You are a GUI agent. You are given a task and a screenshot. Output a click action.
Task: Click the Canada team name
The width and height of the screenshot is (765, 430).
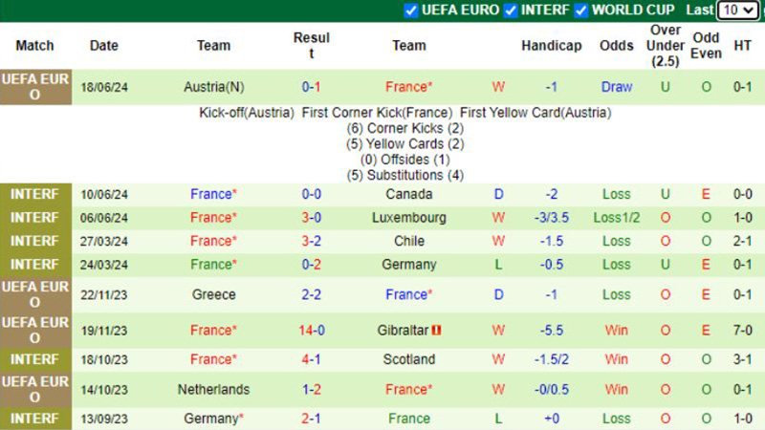click(409, 194)
